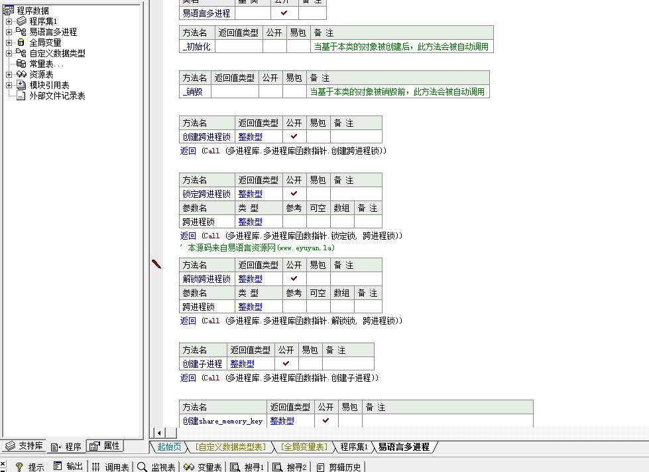This screenshot has width=649, height=472.
Task: Click the horizontal scrollbar left arrow
Action: 159,433
